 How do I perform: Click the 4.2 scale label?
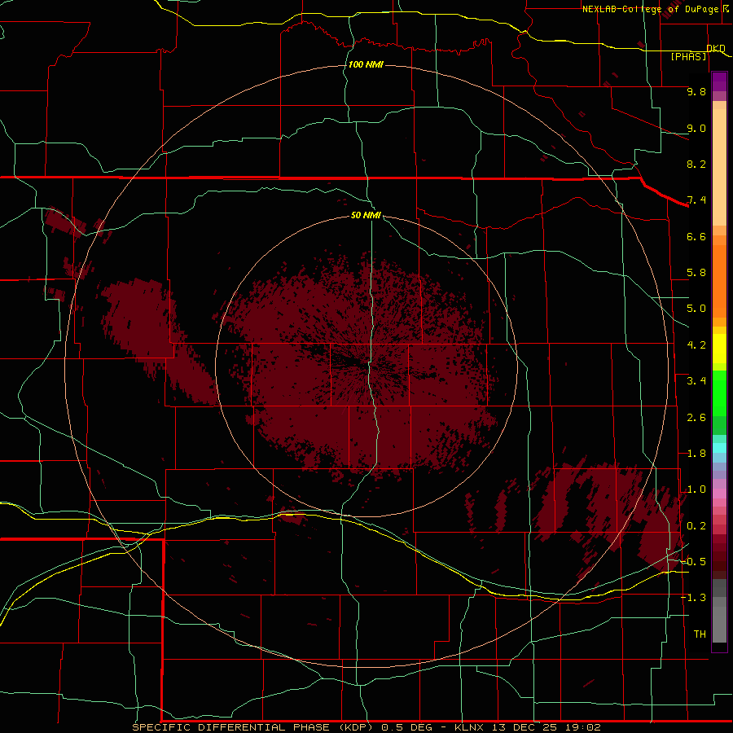click(x=696, y=345)
